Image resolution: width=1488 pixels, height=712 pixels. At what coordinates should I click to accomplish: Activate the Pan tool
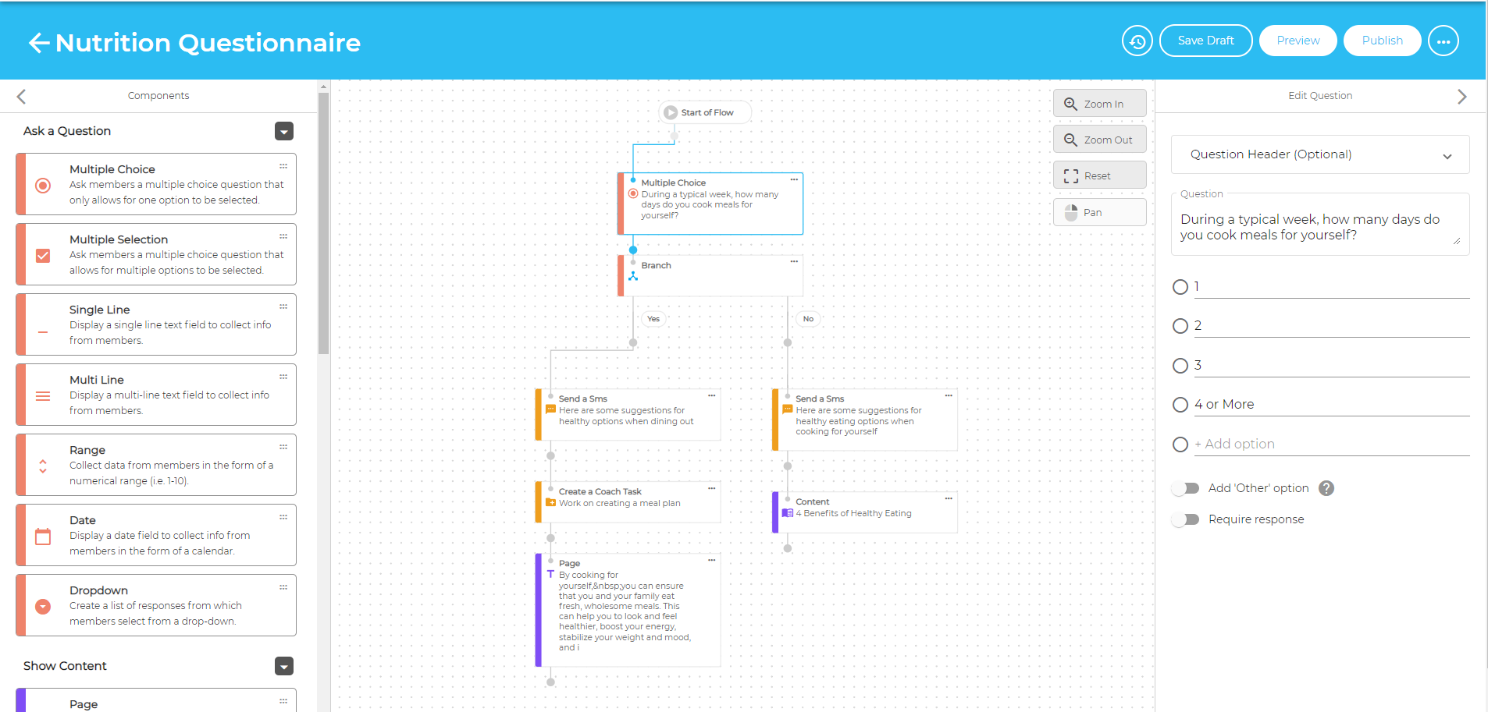pos(1100,212)
